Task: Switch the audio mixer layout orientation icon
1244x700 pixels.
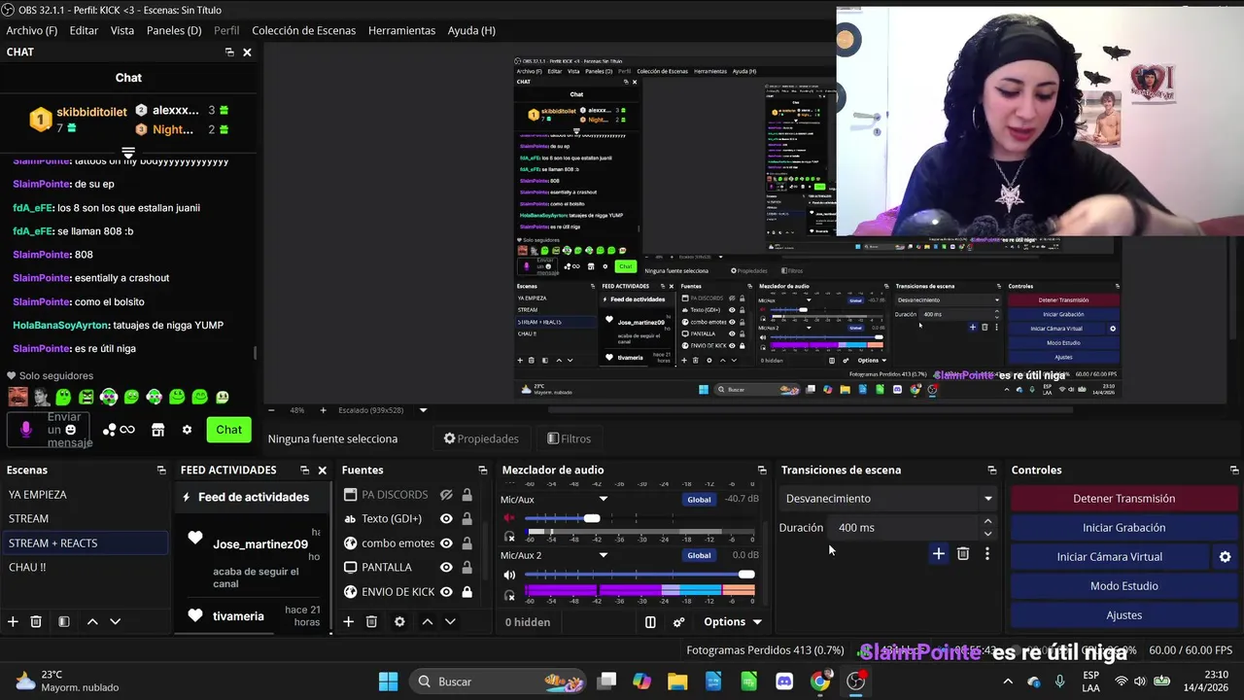Action: click(x=650, y=622)
